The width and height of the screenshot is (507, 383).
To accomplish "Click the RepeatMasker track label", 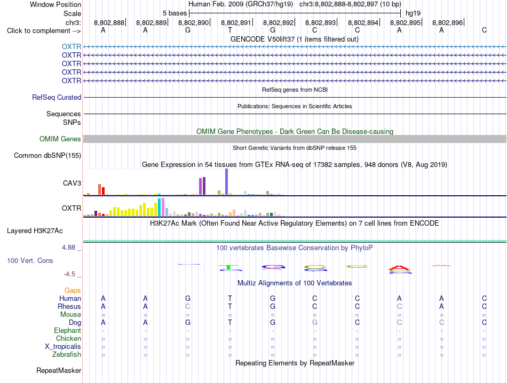I will click(59, 370).
